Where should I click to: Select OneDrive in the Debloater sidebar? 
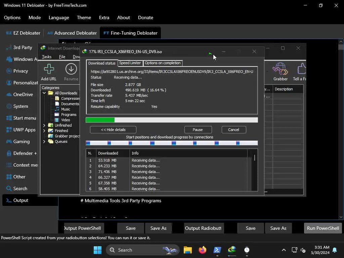[19, 94]
